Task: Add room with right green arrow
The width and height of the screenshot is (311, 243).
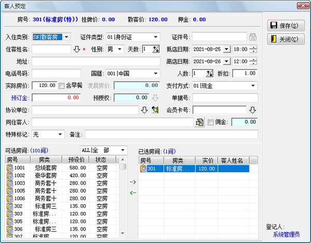Action: (133, 182)
